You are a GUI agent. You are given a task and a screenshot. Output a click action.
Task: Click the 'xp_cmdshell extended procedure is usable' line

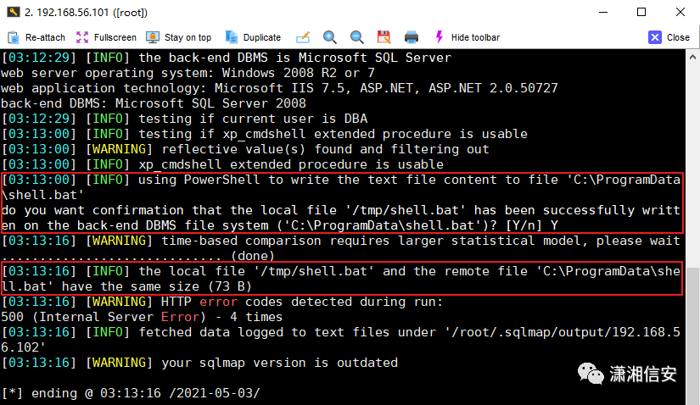coord(223,164)
